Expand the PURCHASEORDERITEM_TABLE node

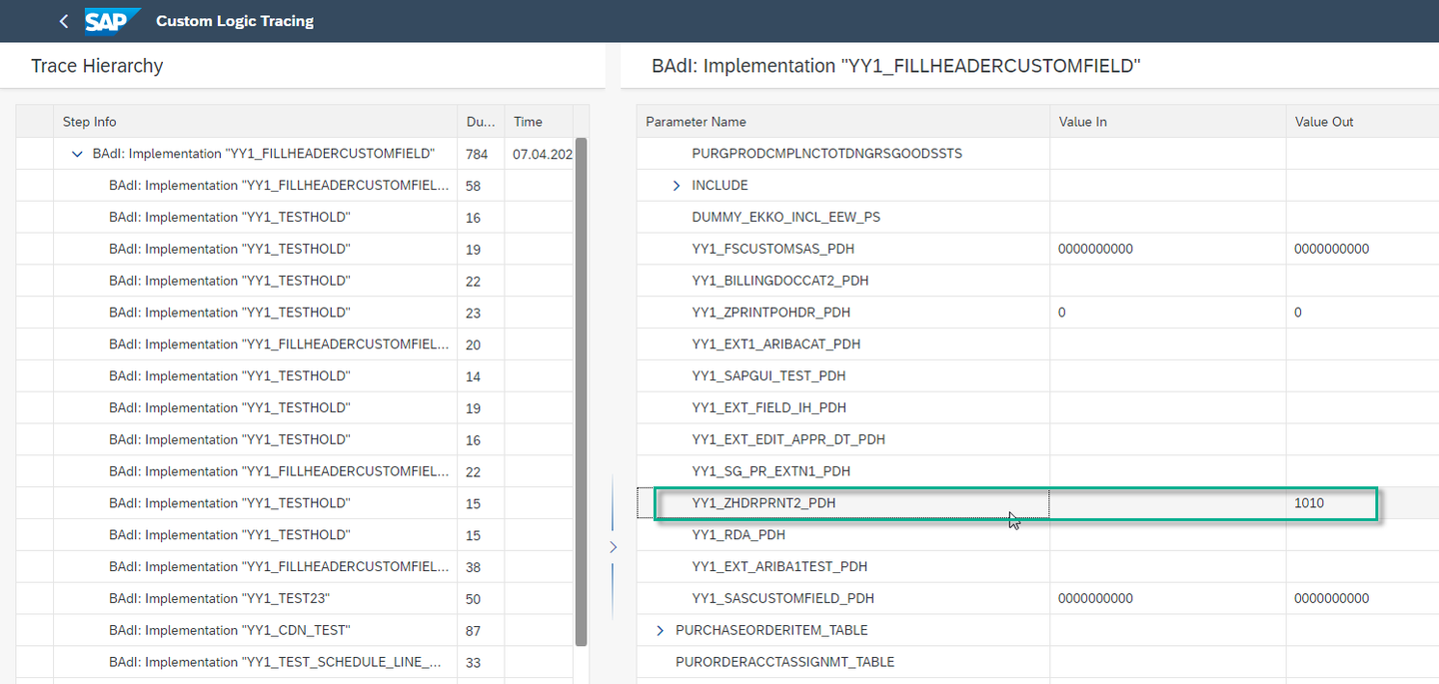click(661, 630)
